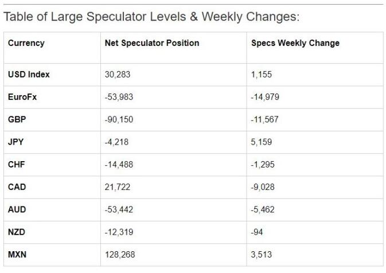Click the MXN currency cell

(x=17, y=255)
